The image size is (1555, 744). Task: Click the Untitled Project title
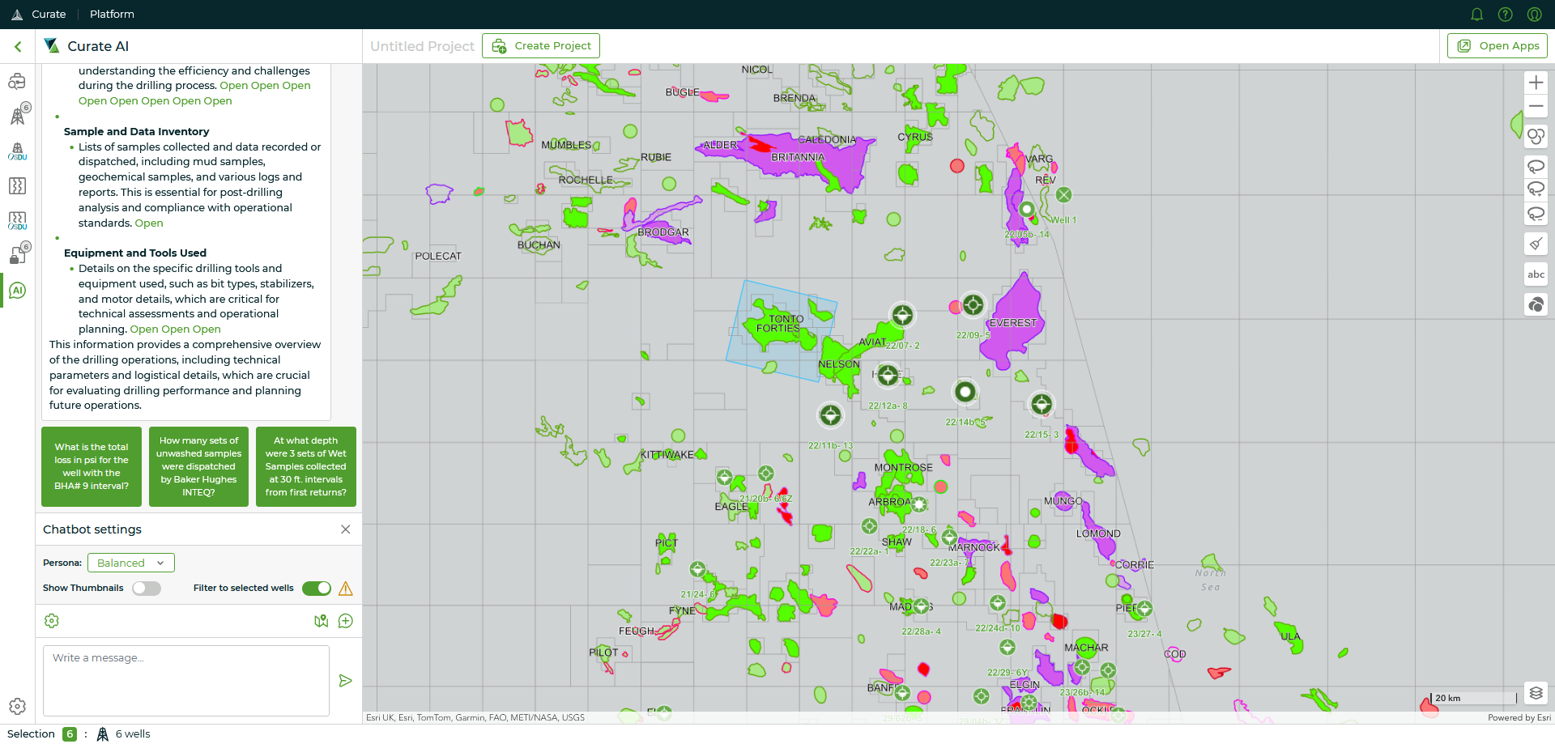click(x=422, y=47)
